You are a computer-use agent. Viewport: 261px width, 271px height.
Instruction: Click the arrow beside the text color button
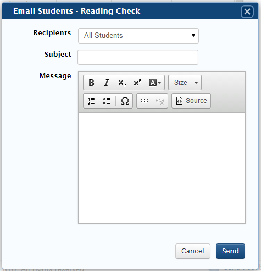tap(159, 83)
